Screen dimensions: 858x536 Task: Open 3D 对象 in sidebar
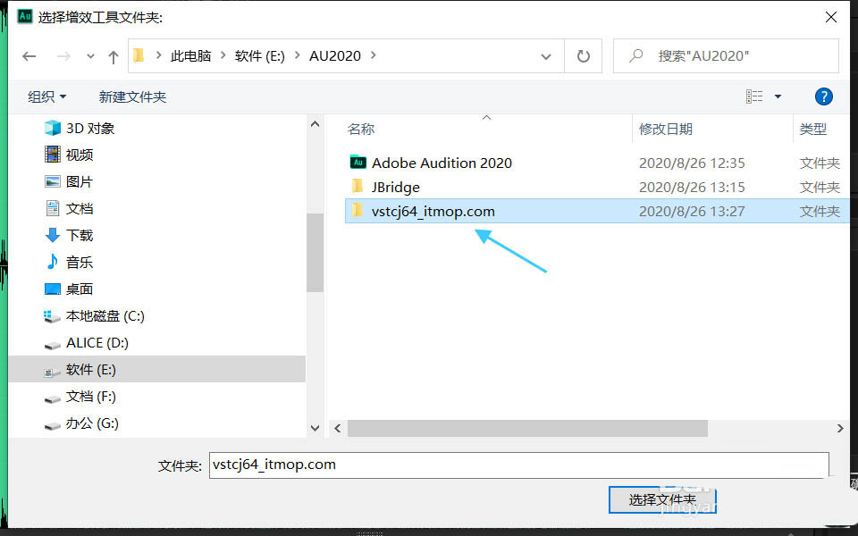coord(89,129)
